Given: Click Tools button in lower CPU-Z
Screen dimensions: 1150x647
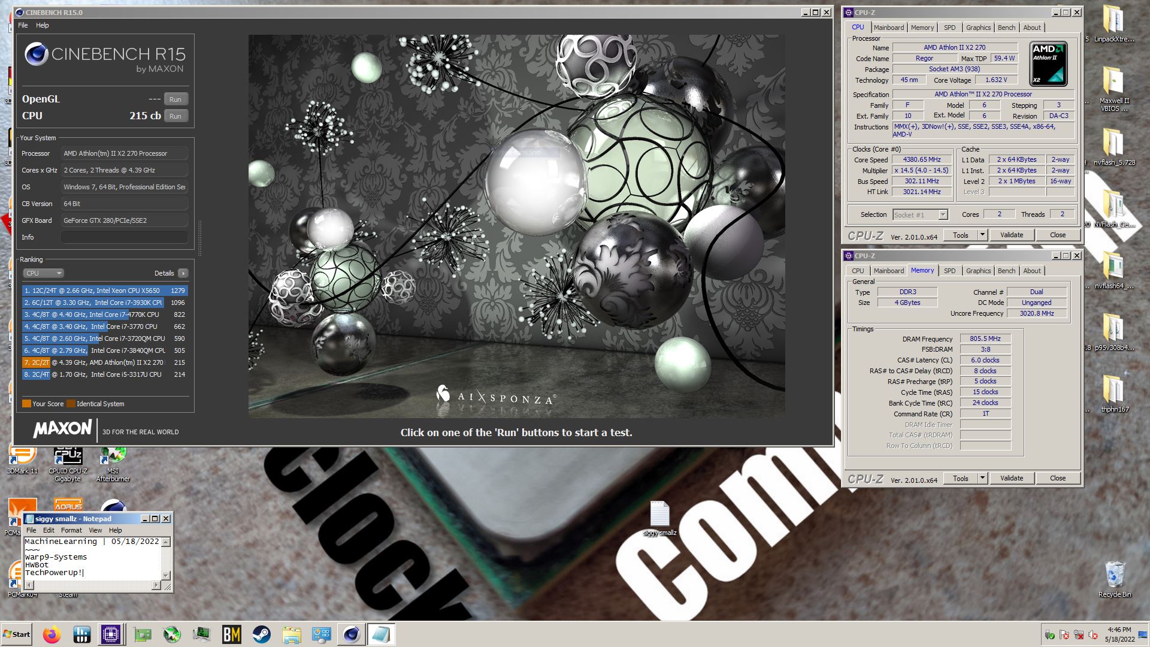Looking at the screenshot, I should 961,479.
